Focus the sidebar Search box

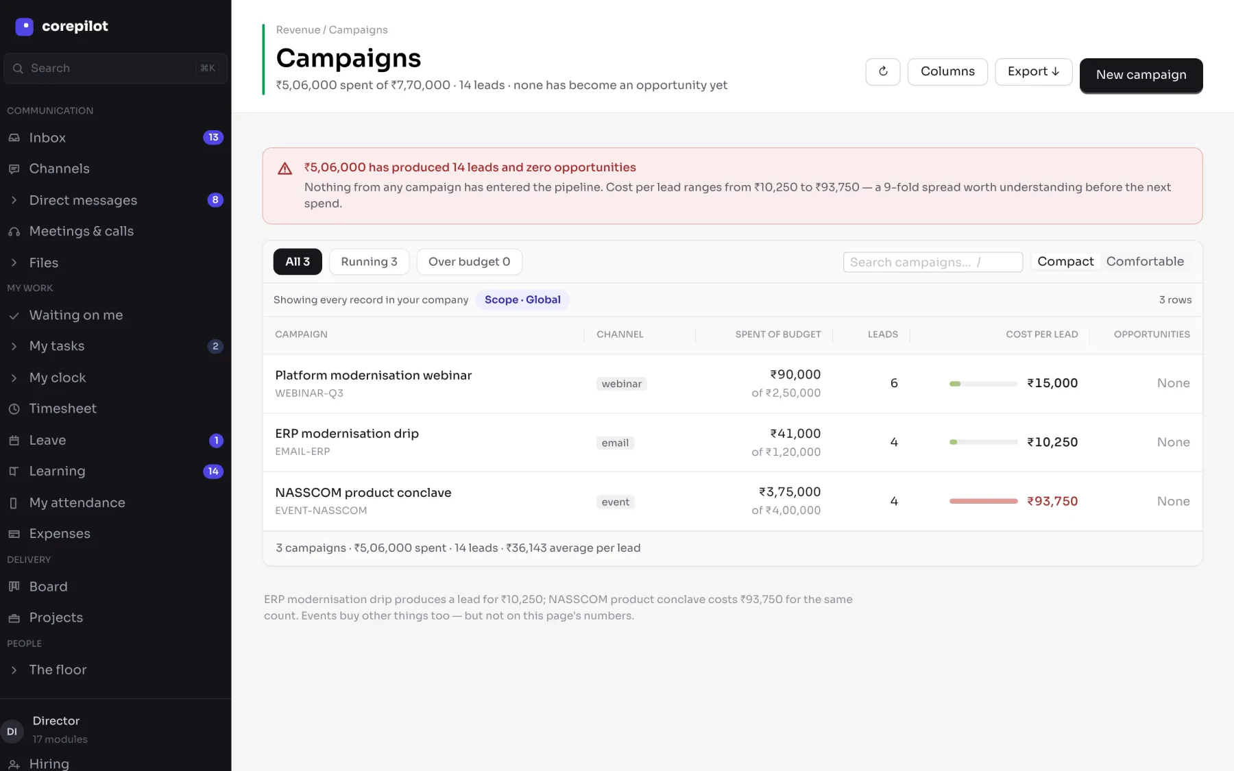pyautogui.click(x=115, y=69)
